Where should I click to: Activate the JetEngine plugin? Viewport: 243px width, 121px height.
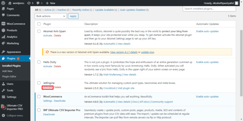point(47,87)
